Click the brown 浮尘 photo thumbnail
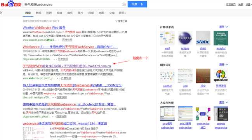The image size is (252, 140). [x=203, y=76]
